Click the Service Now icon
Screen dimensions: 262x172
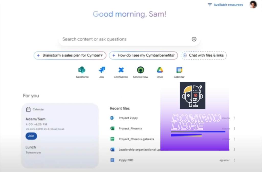(x=140, y=70)
